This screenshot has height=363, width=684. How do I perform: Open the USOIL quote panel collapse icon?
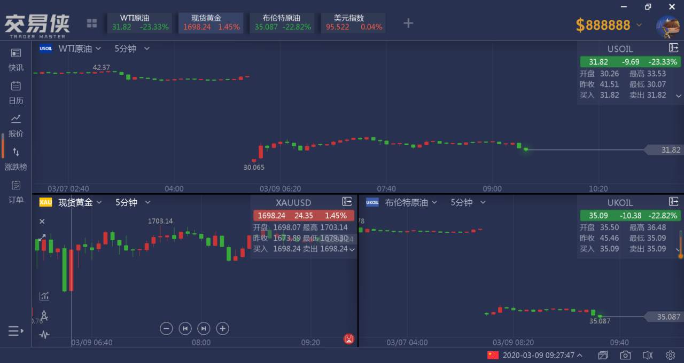click(x=673, y=48)
